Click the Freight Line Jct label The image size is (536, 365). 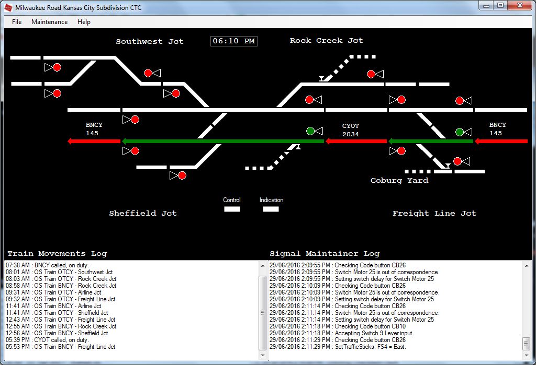click(434, 214)
